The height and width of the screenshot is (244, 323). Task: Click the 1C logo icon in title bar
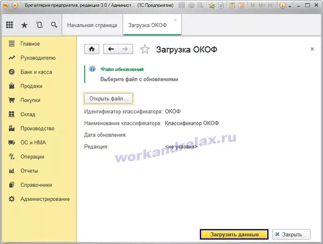(6, 5)
